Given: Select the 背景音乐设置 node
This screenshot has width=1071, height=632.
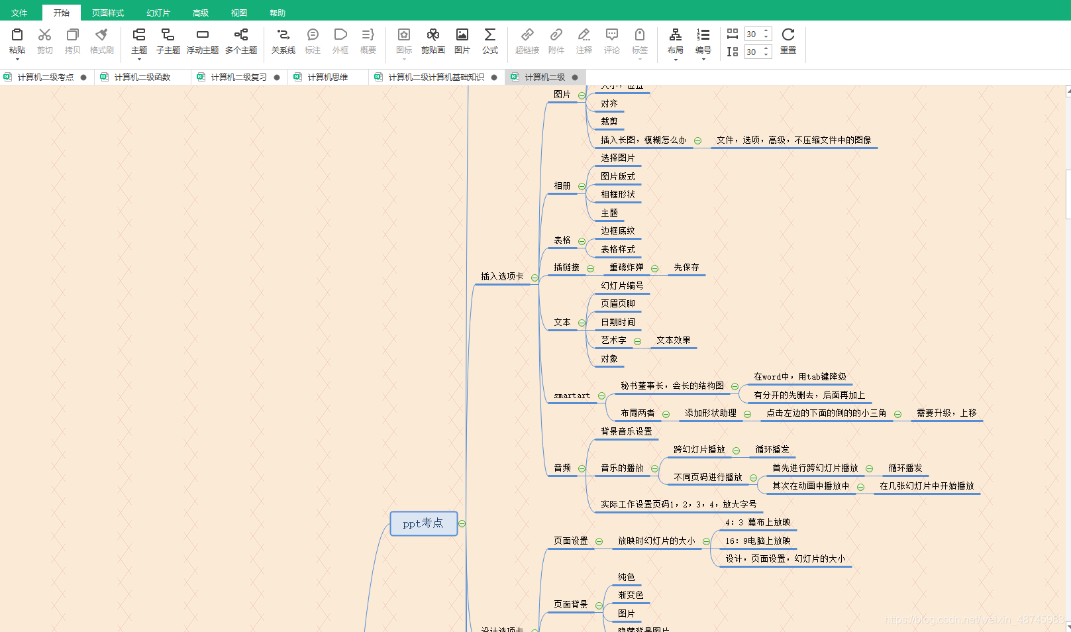Looking at the screenshot, I should coord(626,431).
